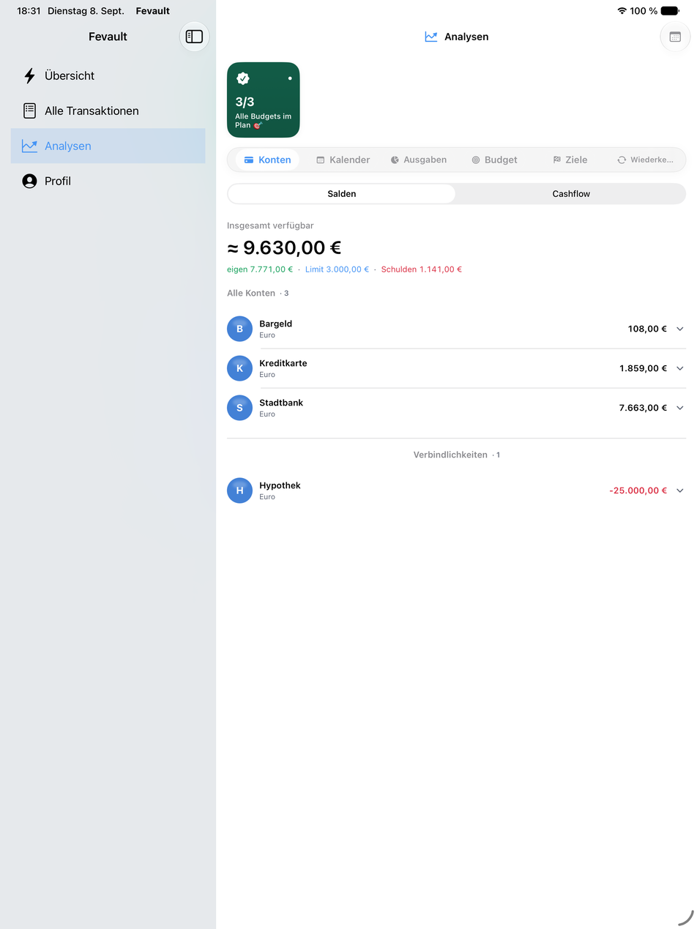Switch to the Salden segment
This screenshot has width=697, height=929.
point(342,194)
